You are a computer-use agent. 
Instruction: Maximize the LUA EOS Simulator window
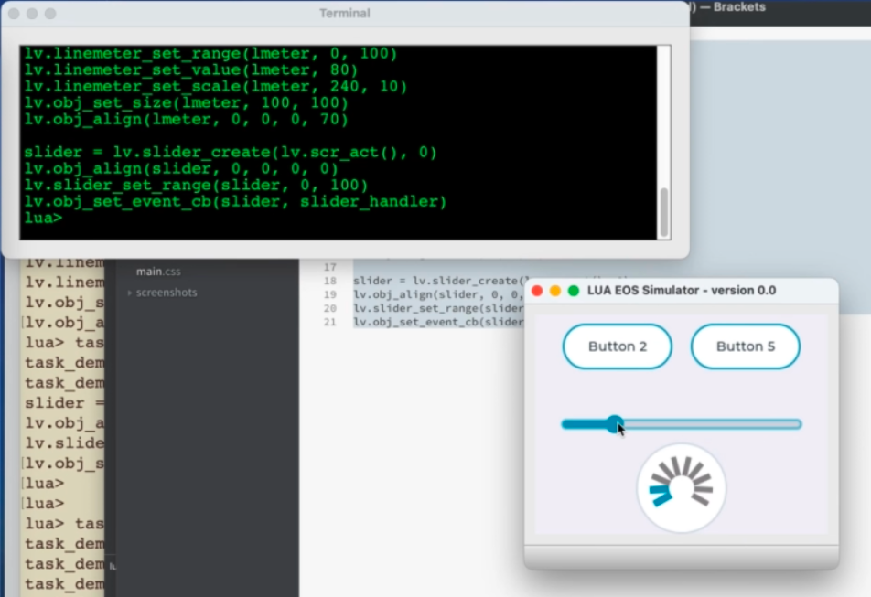click(574, 291)
